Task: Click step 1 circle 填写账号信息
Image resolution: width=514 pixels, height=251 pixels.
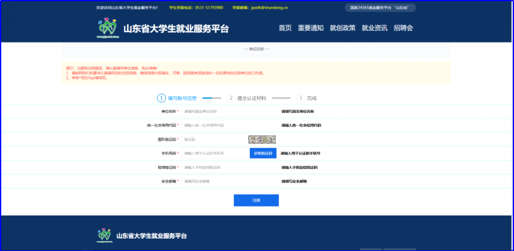Action: tap(161, 98)
